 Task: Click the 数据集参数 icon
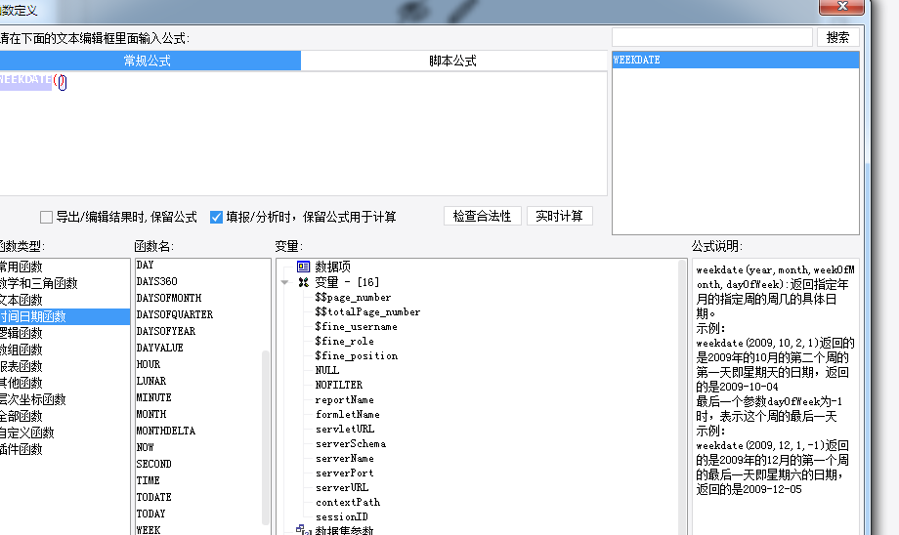coord(303,530)
